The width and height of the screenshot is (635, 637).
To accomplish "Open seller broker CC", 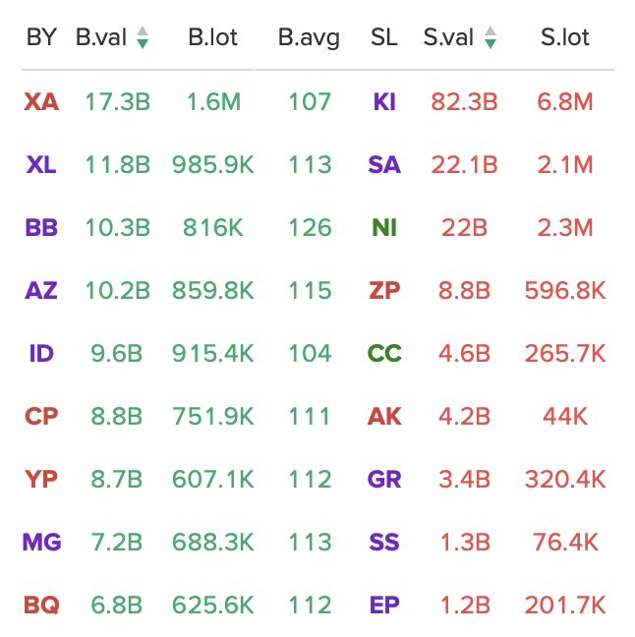I will click(x=384, y=354).
